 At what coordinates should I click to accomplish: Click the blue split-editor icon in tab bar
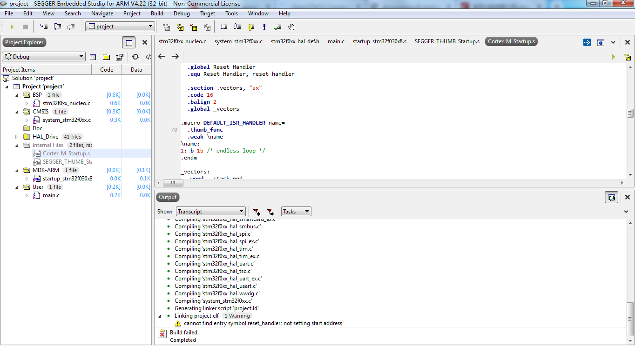tap(587, 42)
